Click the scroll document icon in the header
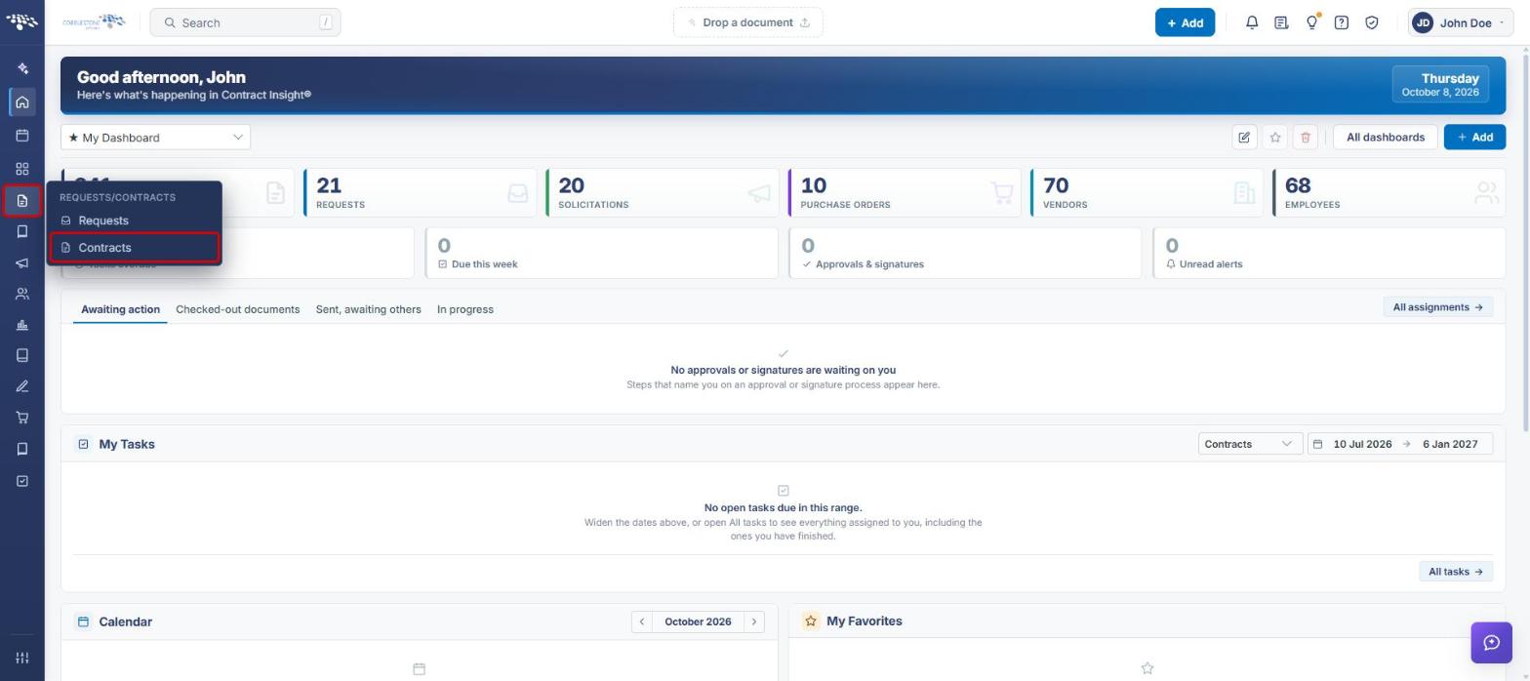The height and width of the screenshot is (681, 1530). tap(1281, 22)
